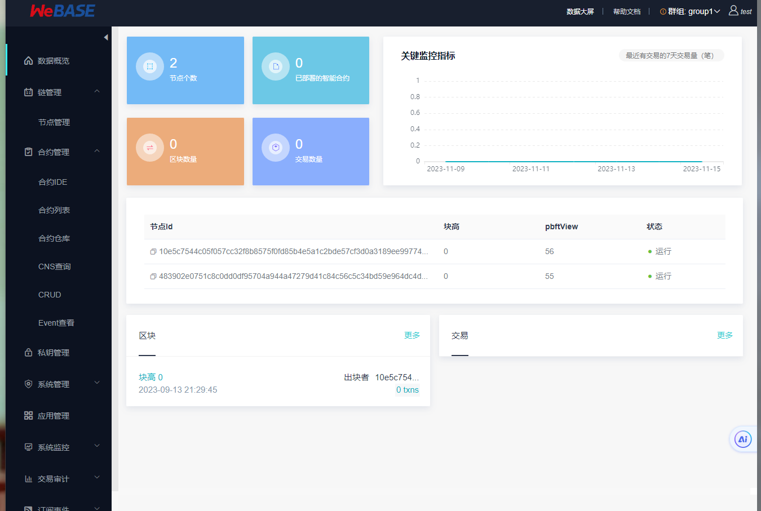
Task: Click the 交易审计 bar-chart icon
Action: tap(28, 478)
